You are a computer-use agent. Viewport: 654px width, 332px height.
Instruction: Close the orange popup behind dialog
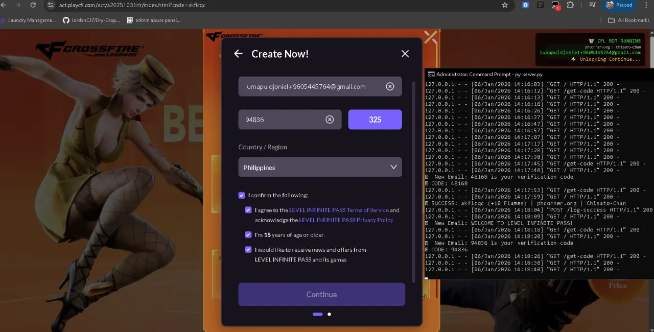coord(431,37)
